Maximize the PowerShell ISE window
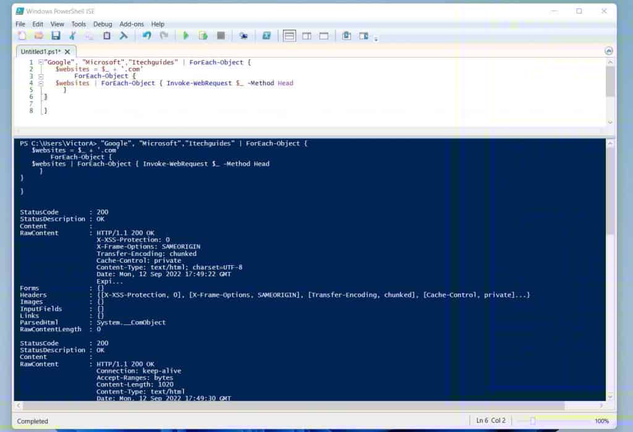 (579, 11)
